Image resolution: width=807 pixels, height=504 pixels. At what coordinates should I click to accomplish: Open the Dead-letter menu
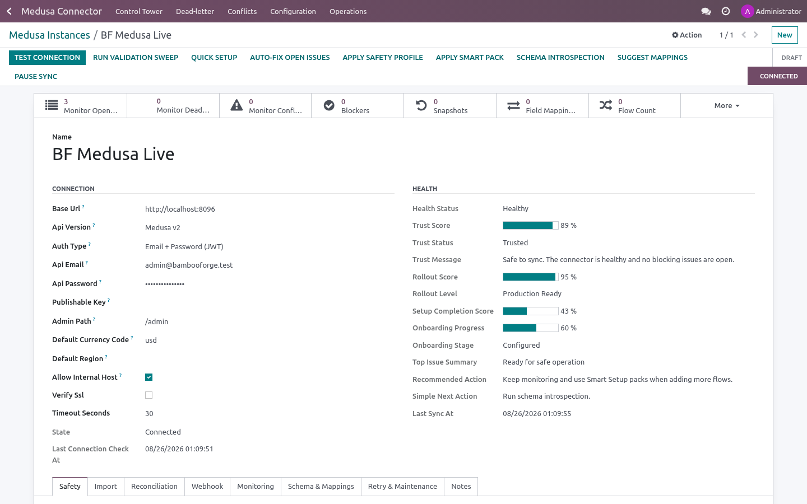point(195,11)
